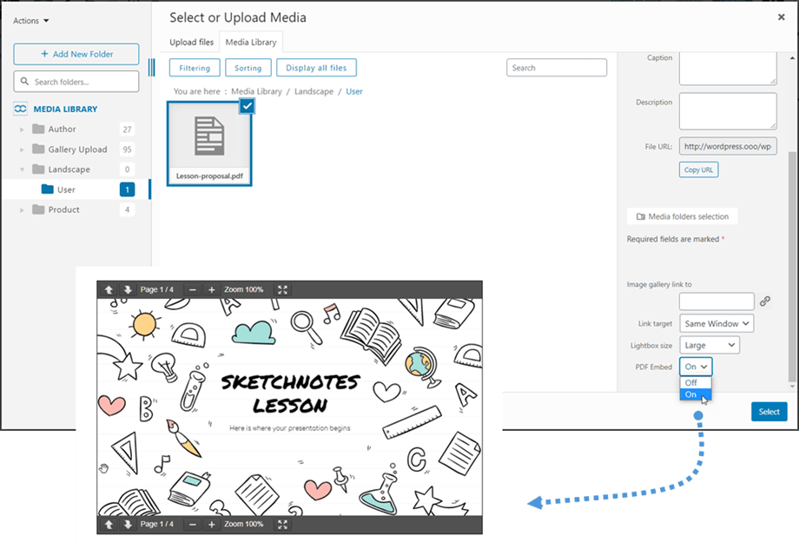Viewport: 799px width, 549px height.
Task: Choose the Off option in PDF Embed list
Action: [691, 382]
